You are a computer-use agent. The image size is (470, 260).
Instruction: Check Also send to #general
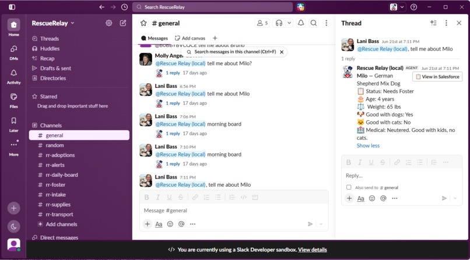coord(349,187)
